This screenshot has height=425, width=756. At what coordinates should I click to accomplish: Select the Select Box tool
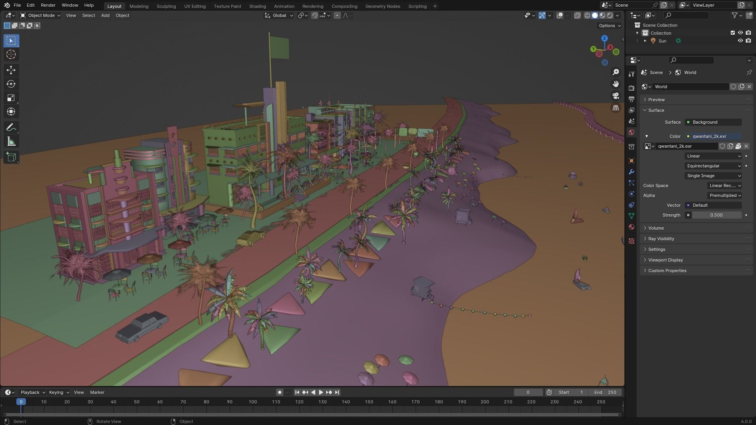pos(11,41)
